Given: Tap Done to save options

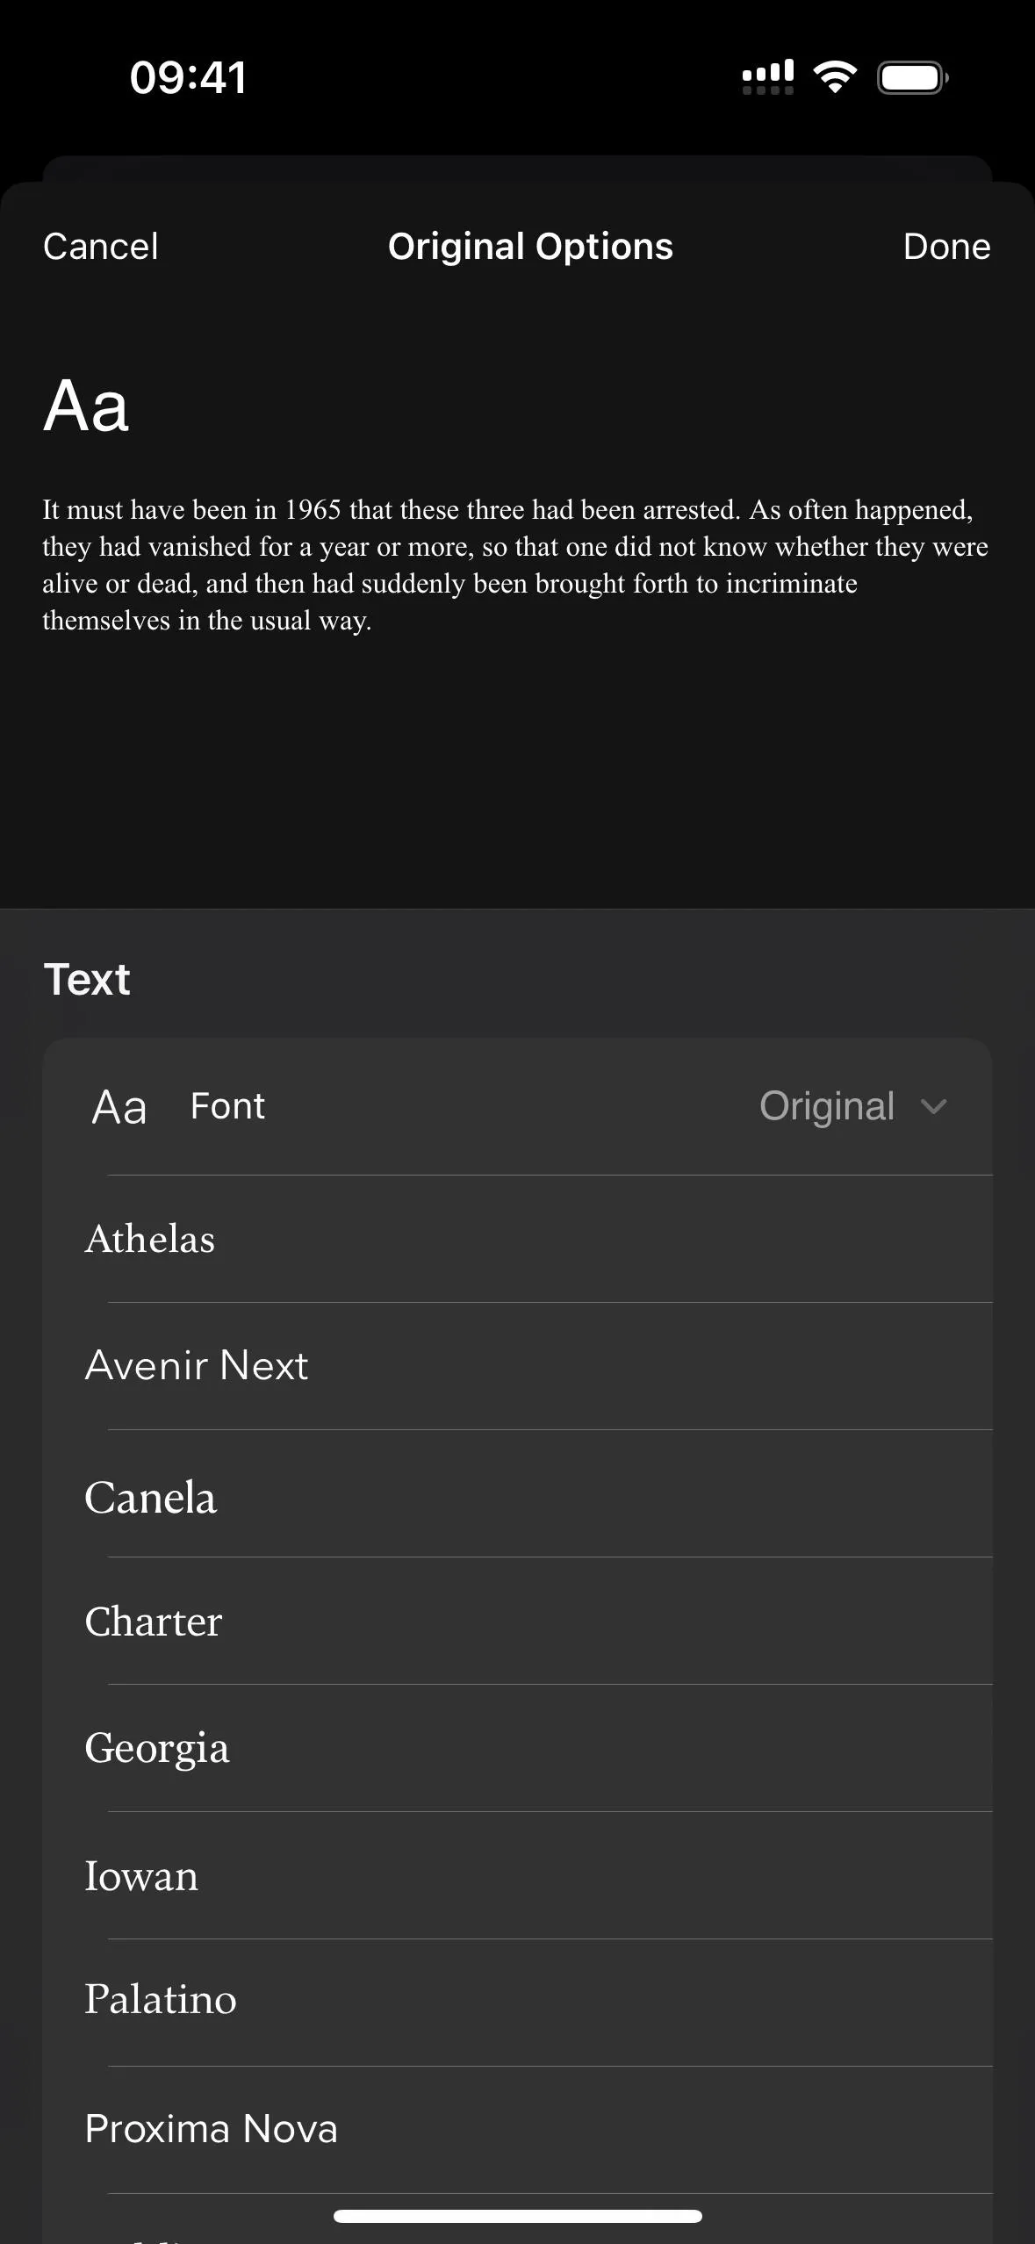Looking at the screenshot, I should [946, 247].
